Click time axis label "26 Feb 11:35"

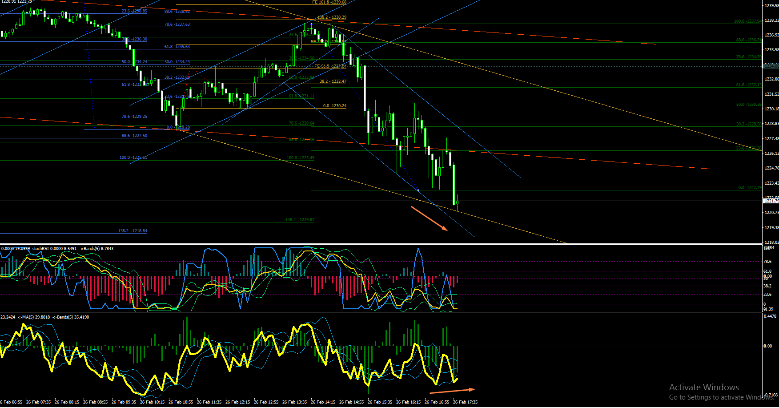pyautogui.click(x=209, y=402)
